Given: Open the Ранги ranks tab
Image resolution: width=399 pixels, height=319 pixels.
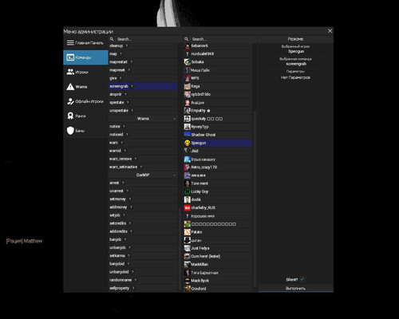Looking at the screenshot, I should click(x=85, y=116).
